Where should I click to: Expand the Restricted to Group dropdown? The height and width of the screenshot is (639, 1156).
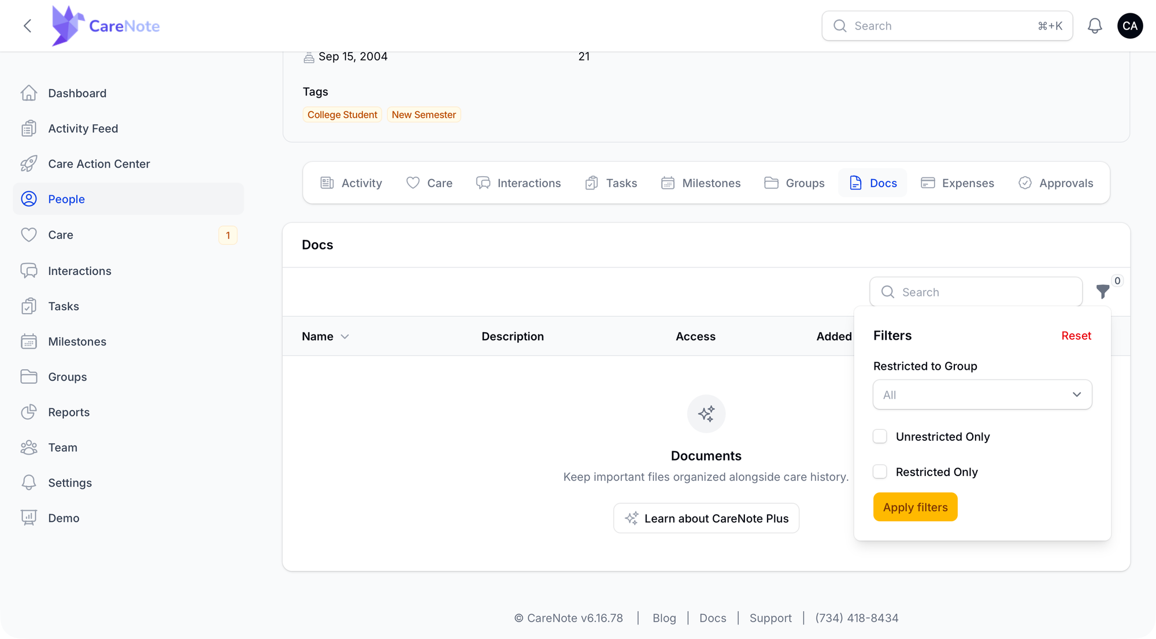coord(982,395)
